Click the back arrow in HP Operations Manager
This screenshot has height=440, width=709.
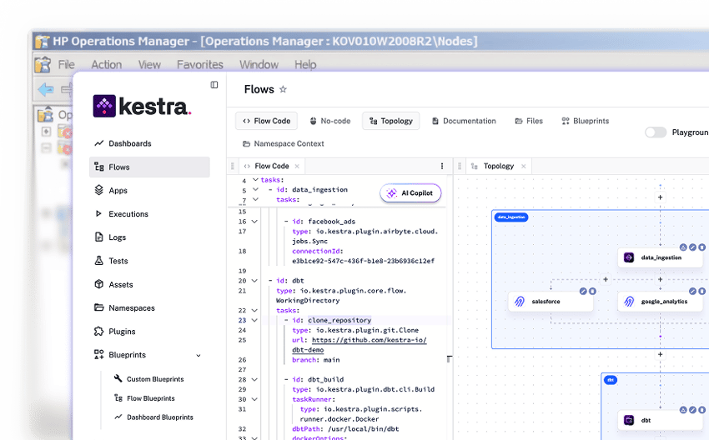[x=45, y=89]
